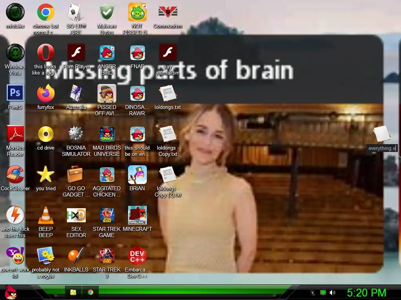Launch the Photoshop 'Ps' icon
This screenshot has width=401, height=300.
point(15,93)
